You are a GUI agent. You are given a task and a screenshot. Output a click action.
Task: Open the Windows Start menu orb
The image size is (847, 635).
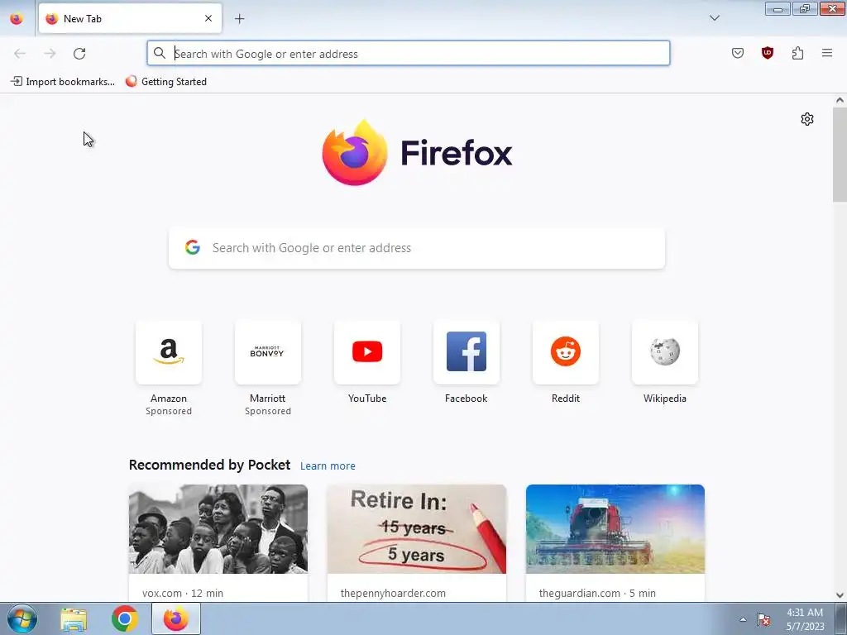pyautogui.click(x=22, y=618)
